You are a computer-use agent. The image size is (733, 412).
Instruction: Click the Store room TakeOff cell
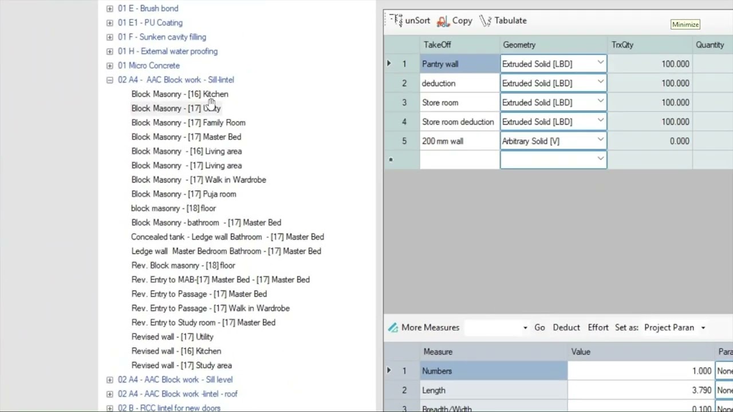pos(460,102)
